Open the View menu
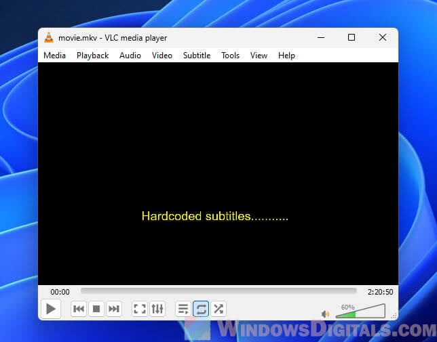Image resolution: width=437 pixels, height=342 pixels. pos(259,56)
